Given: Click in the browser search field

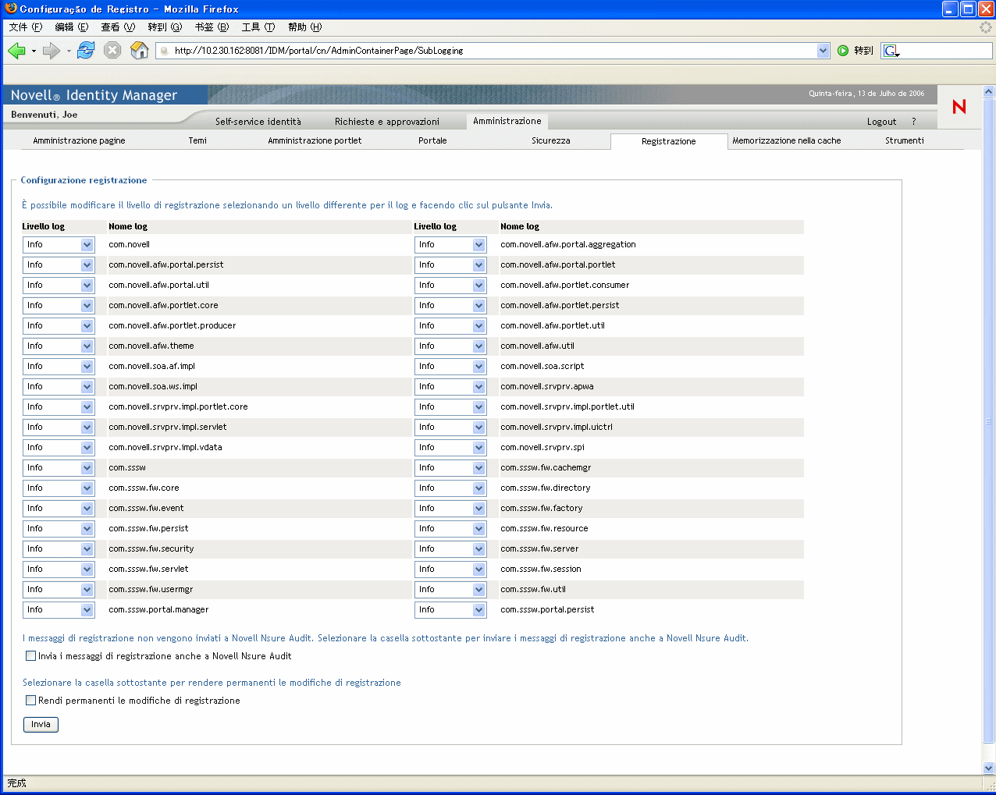Looking at the screenshot, I should 946,51.
